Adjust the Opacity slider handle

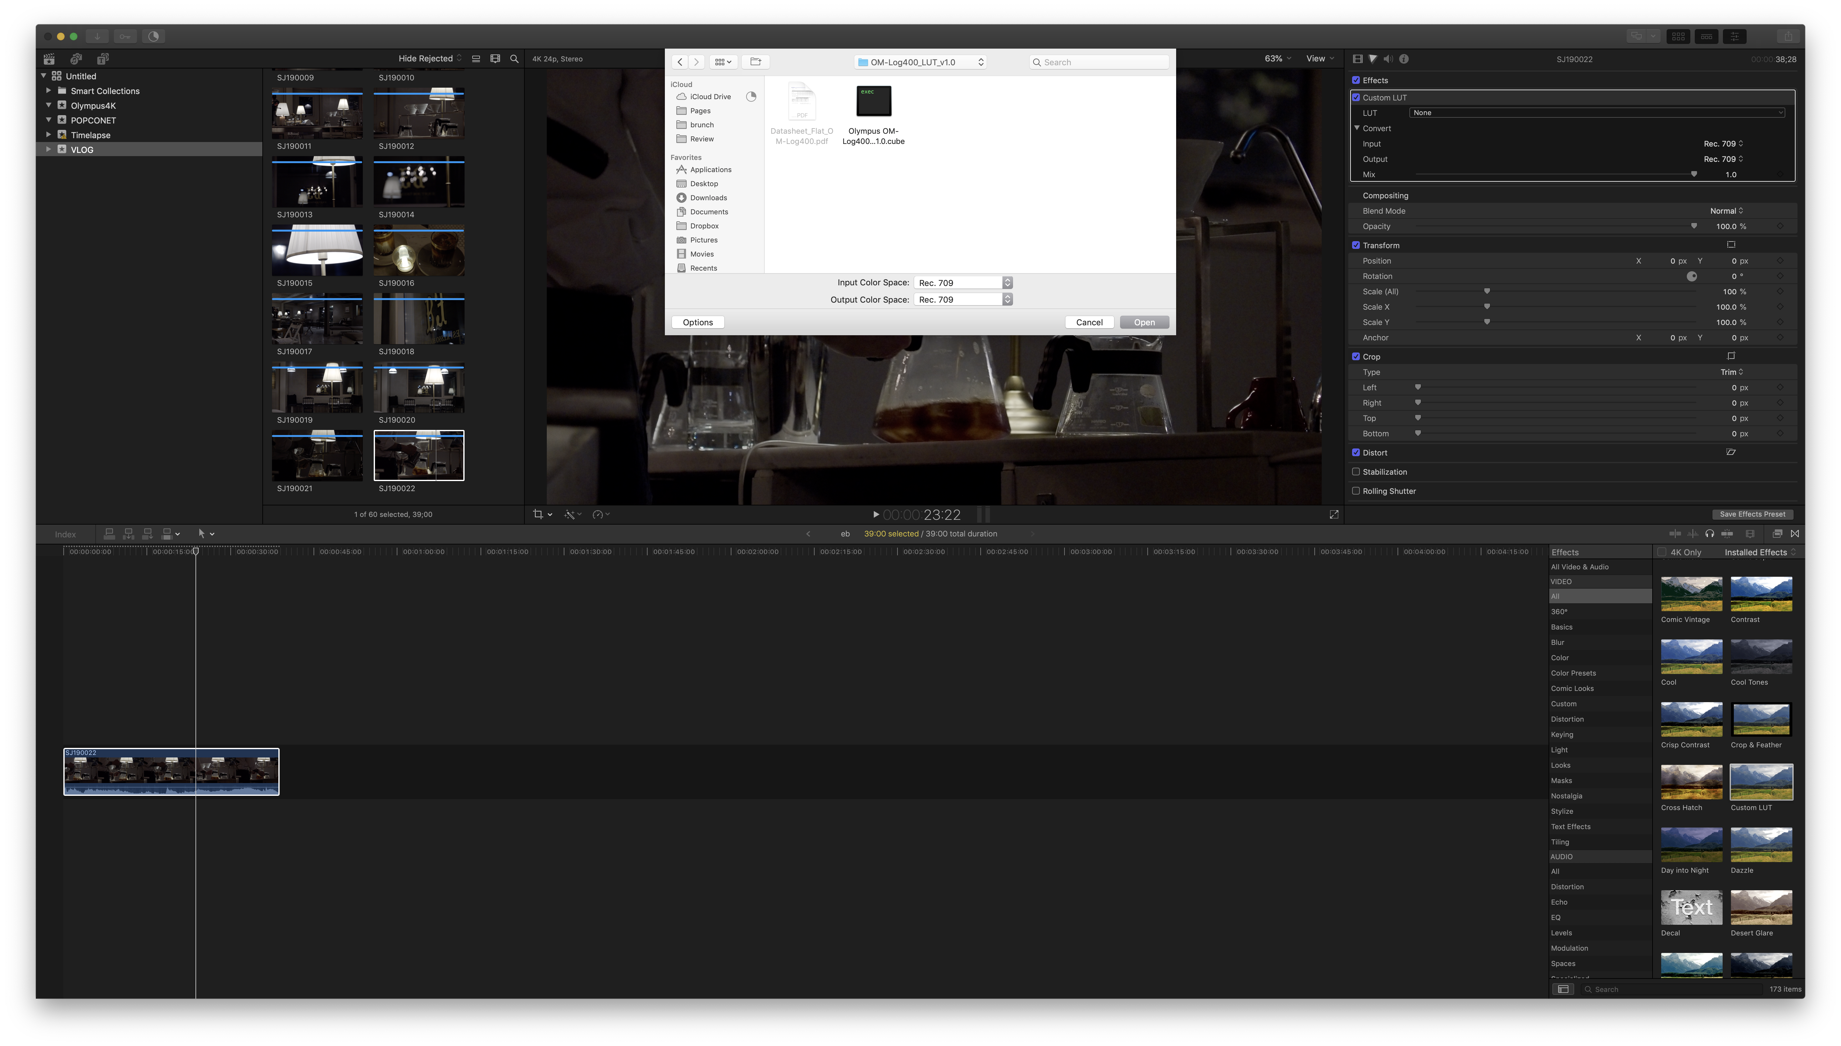click(1694, 226)
